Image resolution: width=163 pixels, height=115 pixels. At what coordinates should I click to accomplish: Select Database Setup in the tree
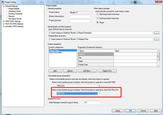pyautogui.click(x=14, y=11)
